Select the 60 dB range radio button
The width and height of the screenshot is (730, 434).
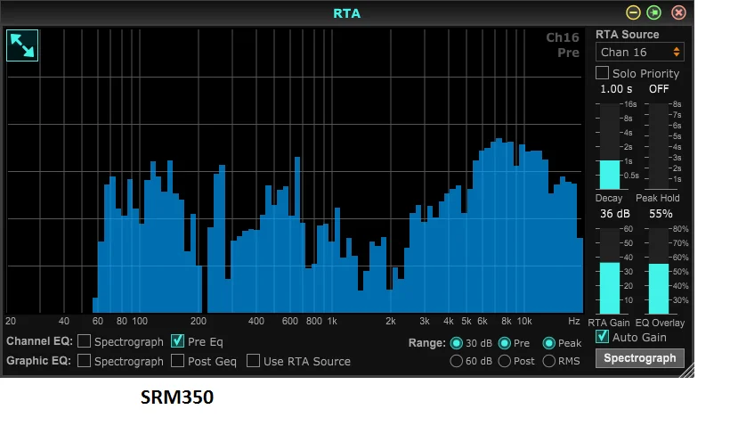click(x=456, y=361)
